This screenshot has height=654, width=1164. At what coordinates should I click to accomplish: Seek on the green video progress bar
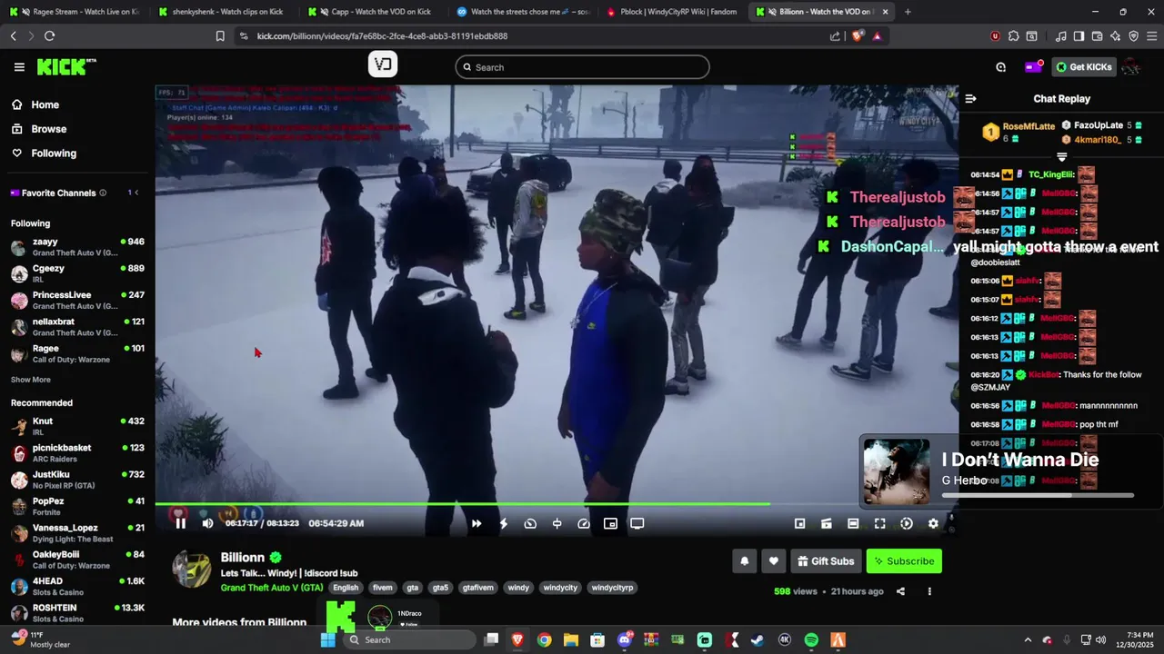pos(557,503)
